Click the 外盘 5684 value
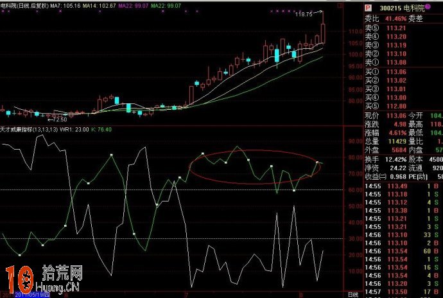The image size is (443, 298). coord(399,150)
